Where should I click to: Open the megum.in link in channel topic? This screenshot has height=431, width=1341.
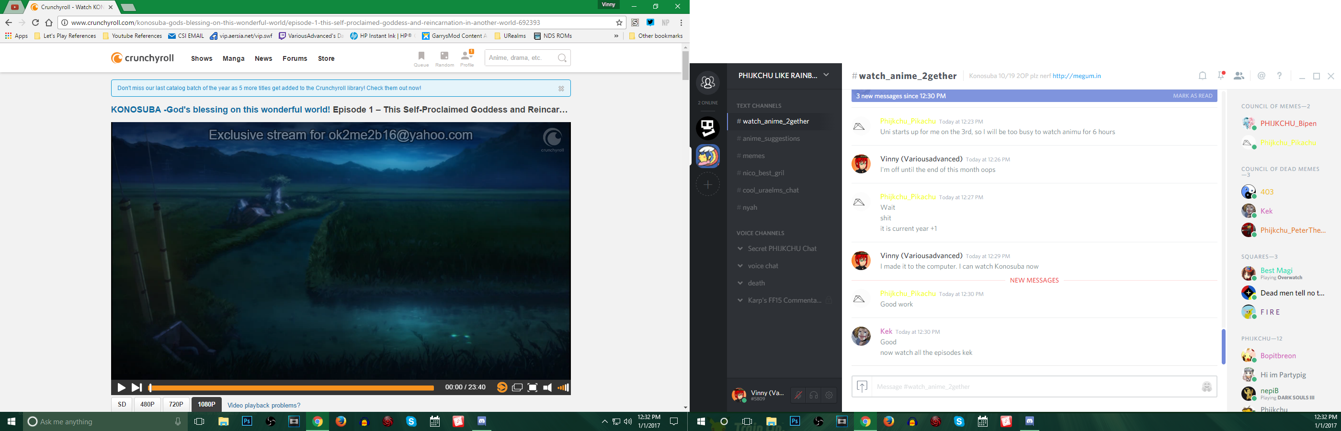(x=1077, y=76)
